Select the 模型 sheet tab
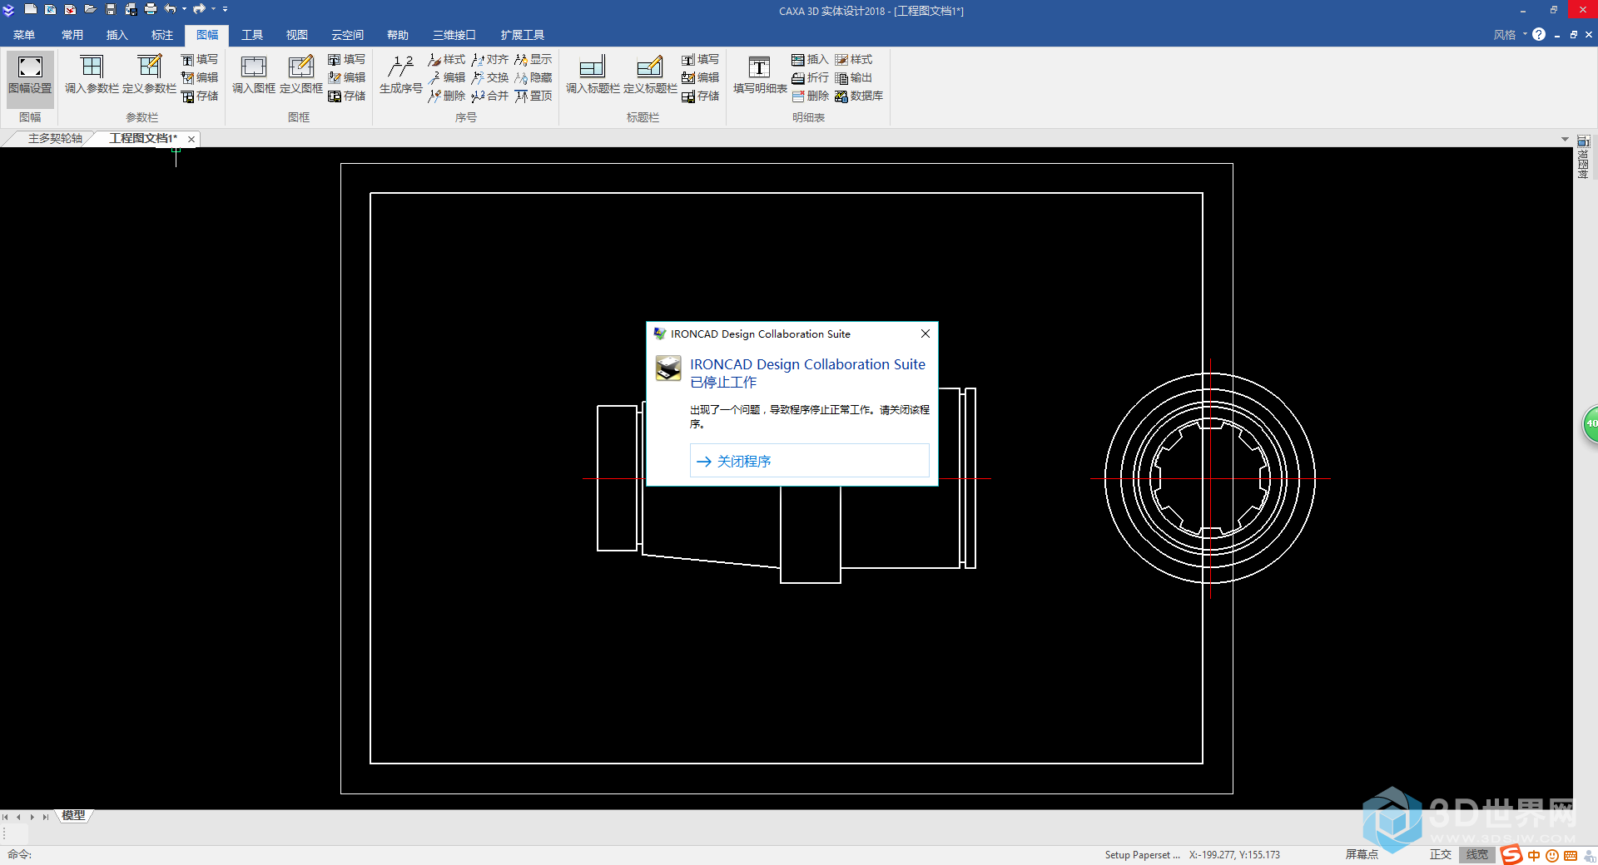The image size is (1598, 865). [73, 816]
